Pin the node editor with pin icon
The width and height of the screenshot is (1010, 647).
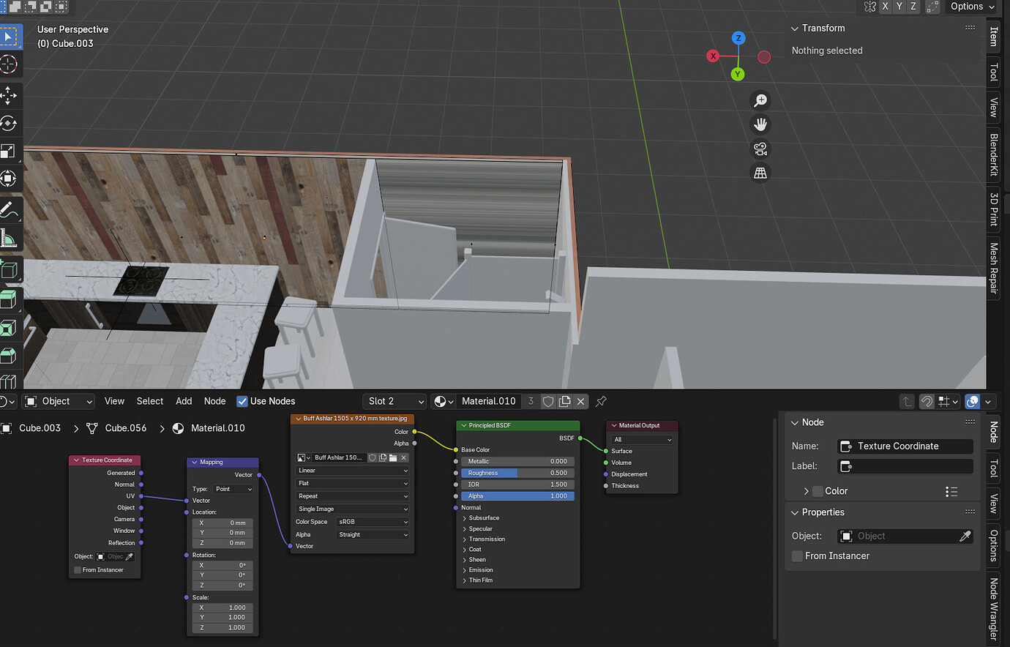601,401
